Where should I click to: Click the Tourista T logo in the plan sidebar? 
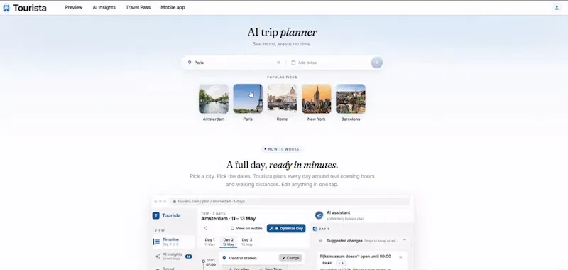point(155,215)
